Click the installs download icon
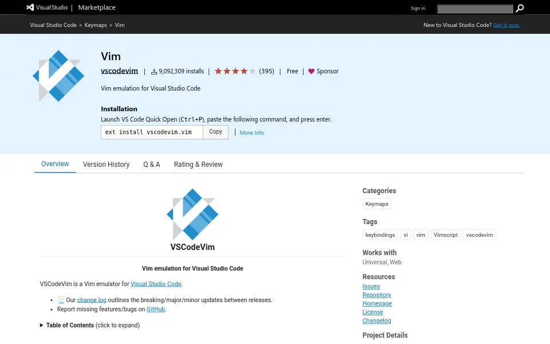This screenshot has width=550, height=344. pyautogui.click(x=154, y=72)
